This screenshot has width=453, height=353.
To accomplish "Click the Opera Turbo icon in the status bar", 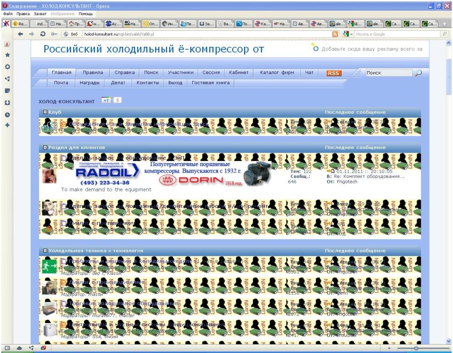I will tap(43, 348).
